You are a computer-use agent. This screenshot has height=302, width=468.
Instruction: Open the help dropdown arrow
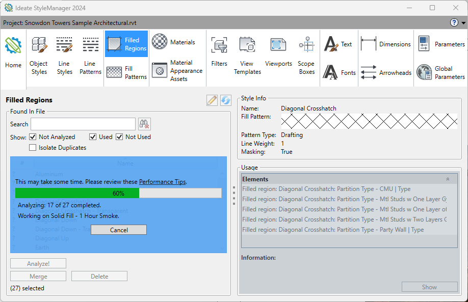[x=463, y=22]
